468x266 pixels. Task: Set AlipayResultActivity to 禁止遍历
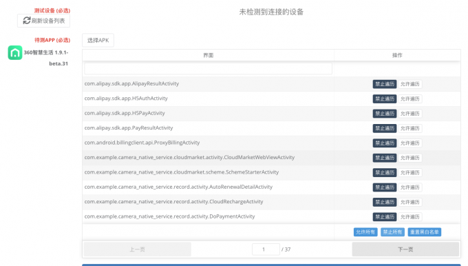coord(385,84)
